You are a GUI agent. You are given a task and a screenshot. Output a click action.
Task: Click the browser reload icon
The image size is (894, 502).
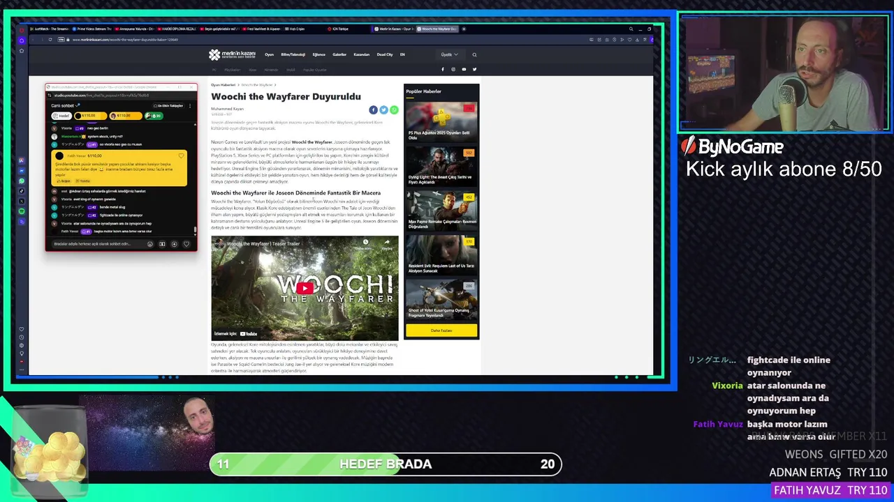(x=50, y=39)
